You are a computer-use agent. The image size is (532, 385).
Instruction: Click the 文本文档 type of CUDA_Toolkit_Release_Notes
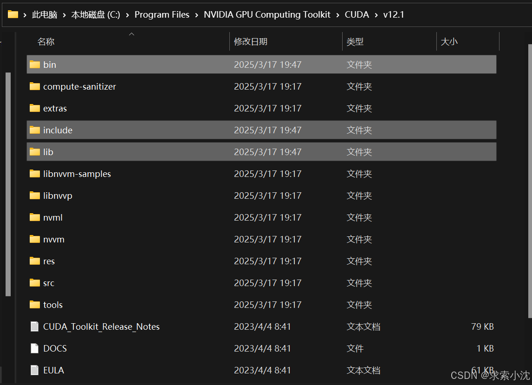(x=363, y=326)
